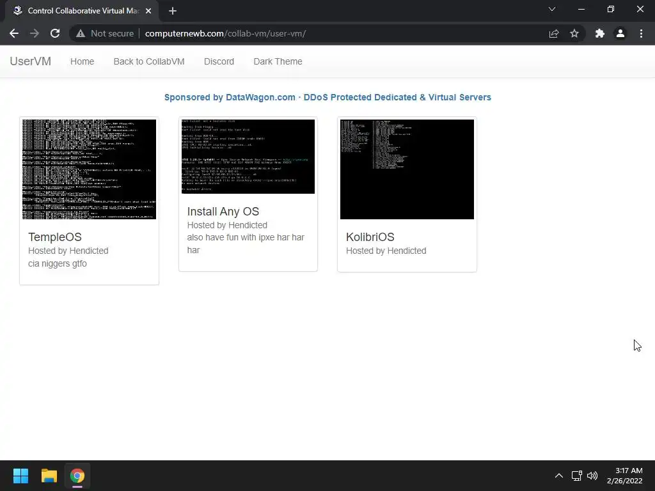The image size is (655, 491).
Task: Open the Discord nav link
Action: 219,61
